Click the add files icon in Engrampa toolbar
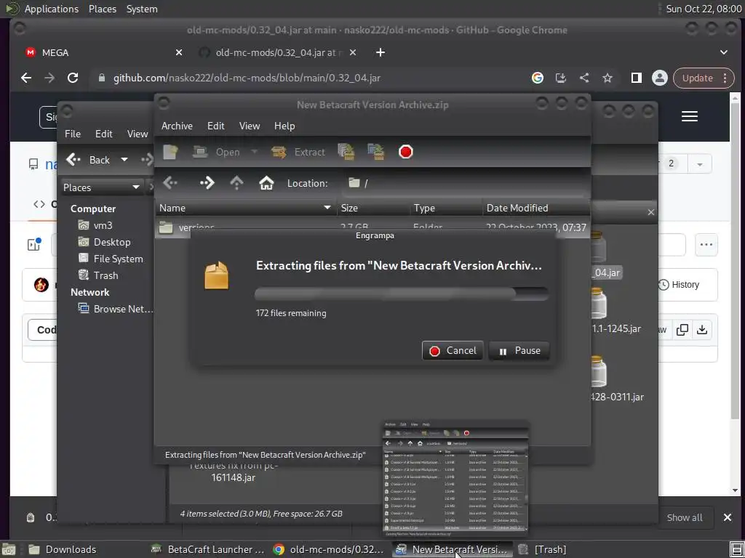Viewport: 745px width, 558px height. click(346, 153)
